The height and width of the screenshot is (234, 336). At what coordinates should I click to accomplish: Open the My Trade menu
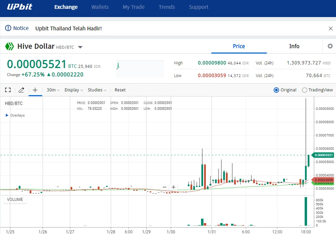tap(134, 7)
